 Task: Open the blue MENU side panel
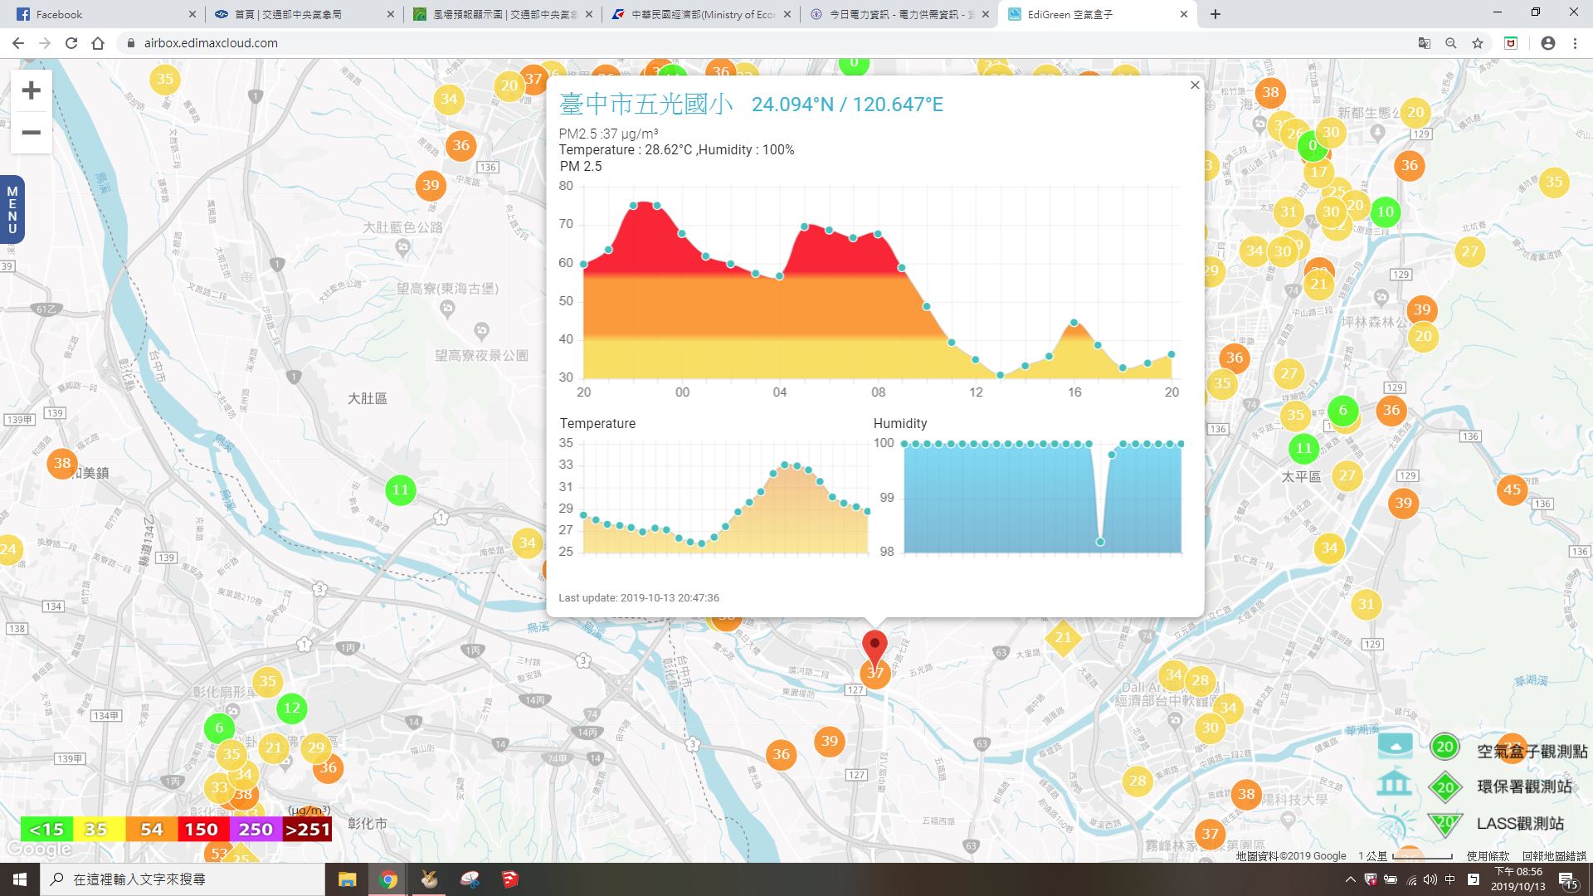tap(12, 210)
